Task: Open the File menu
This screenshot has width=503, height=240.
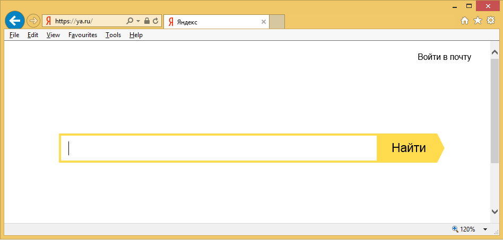Action: pos(14,35)
